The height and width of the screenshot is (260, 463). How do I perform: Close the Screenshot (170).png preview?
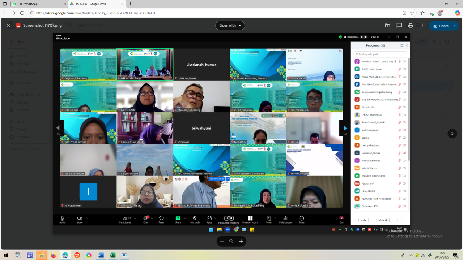click(x=9, y=26)
